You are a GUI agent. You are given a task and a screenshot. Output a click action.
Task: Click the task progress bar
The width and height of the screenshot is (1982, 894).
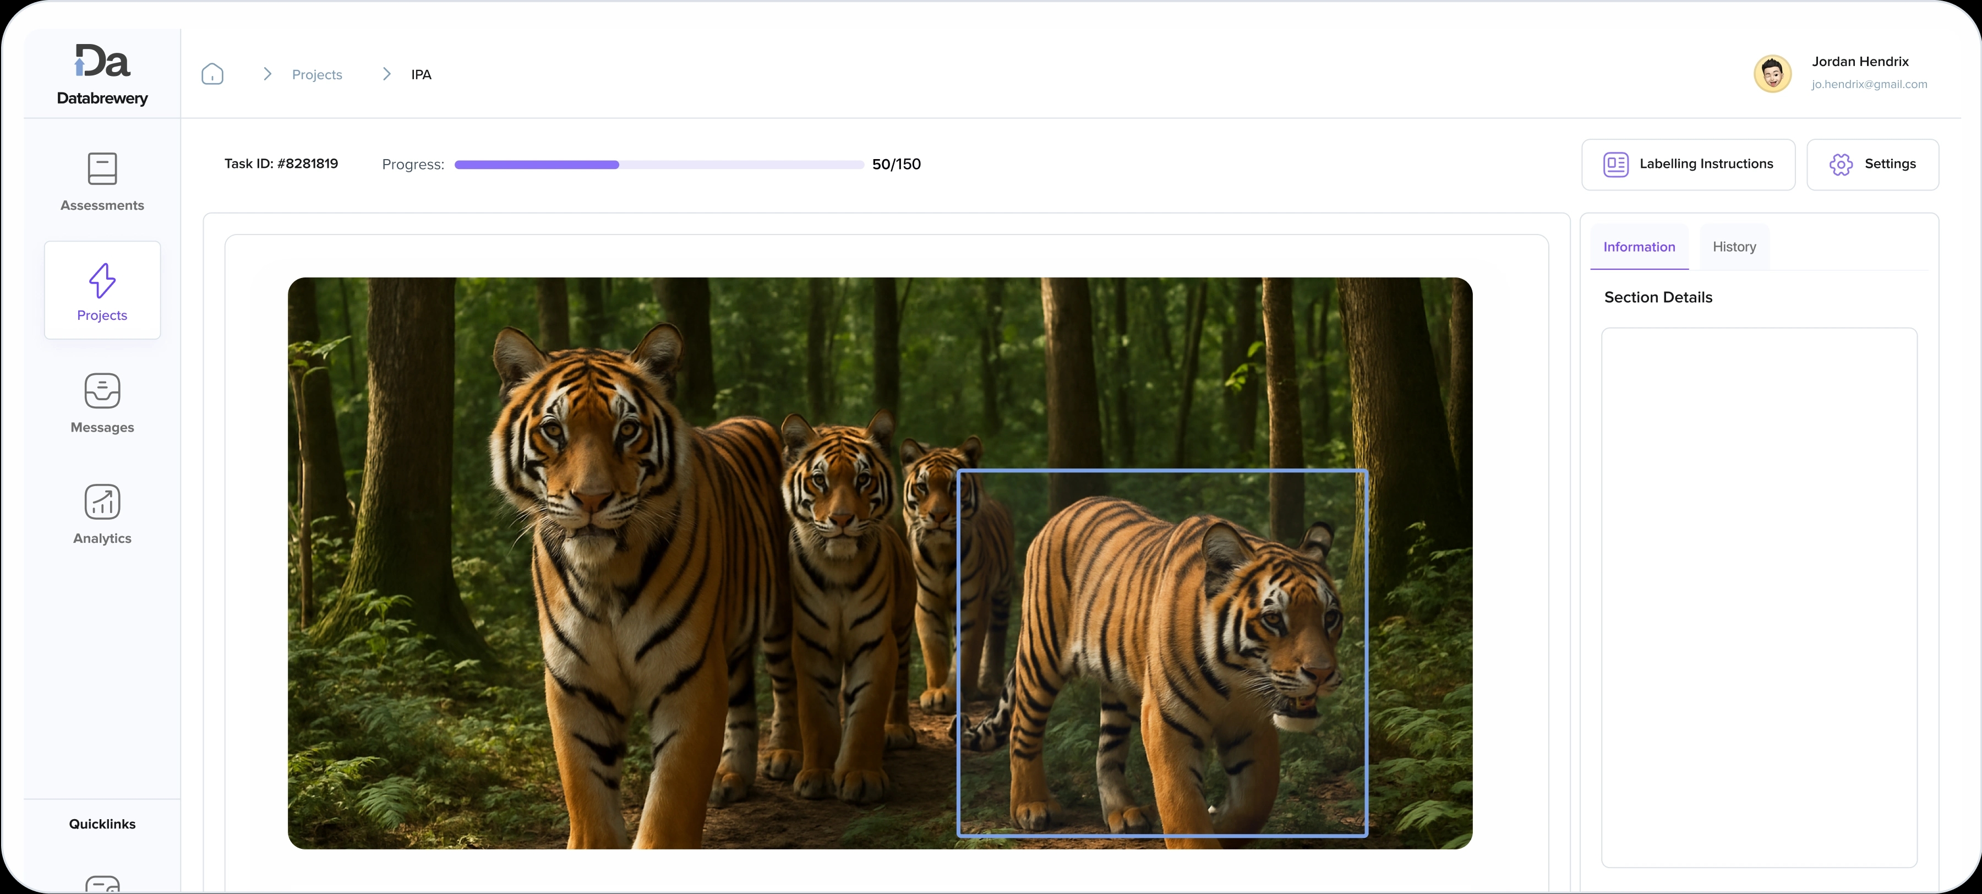[x=659, y=165]
